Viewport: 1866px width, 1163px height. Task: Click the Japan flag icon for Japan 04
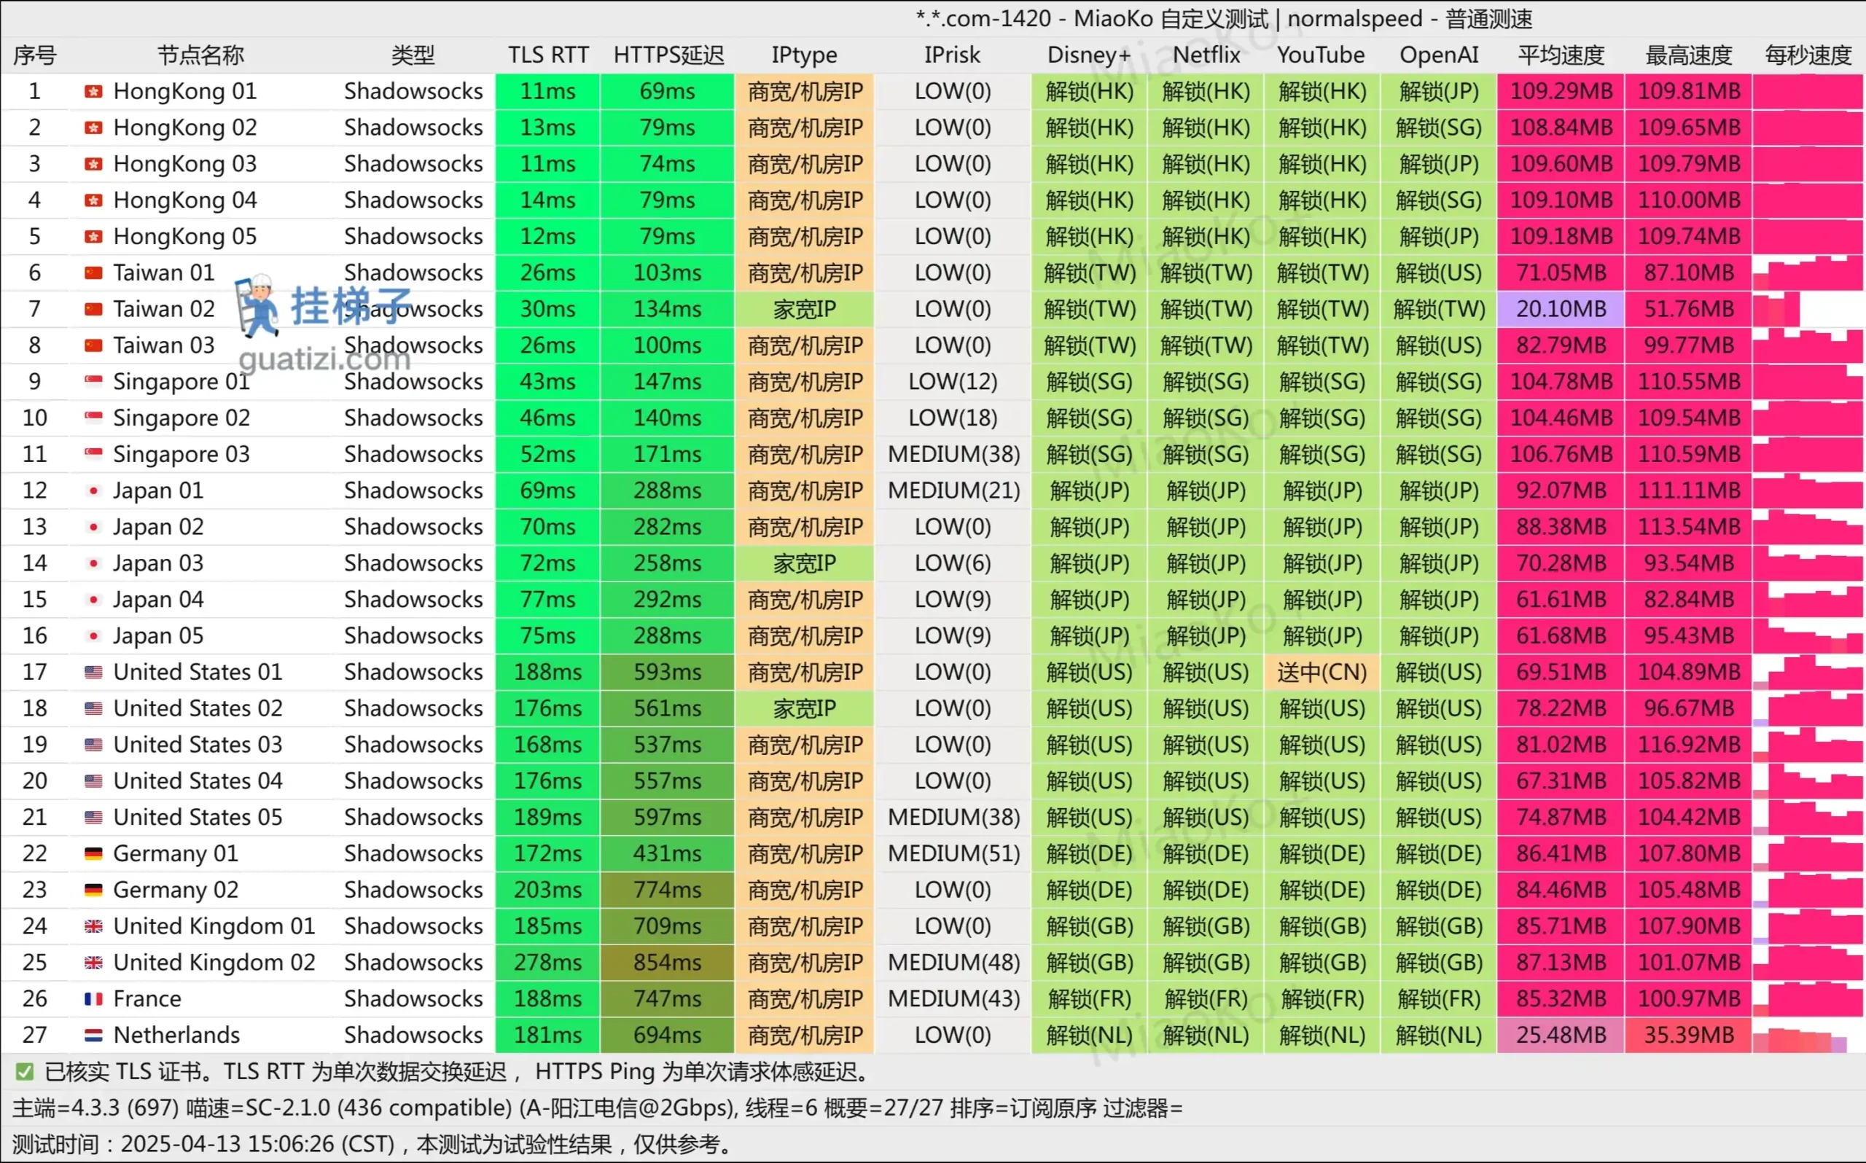(x=93, y=599)
